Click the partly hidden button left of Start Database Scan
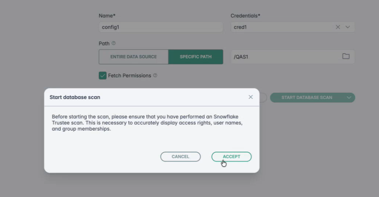 click(262, 98)
